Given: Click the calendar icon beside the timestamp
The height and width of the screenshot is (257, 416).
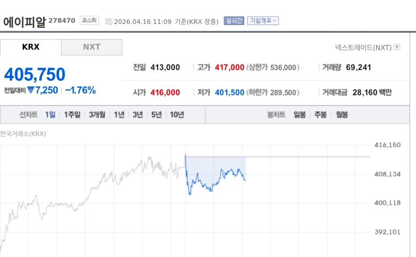Looking at the screenshot, I should coord(109,21).
